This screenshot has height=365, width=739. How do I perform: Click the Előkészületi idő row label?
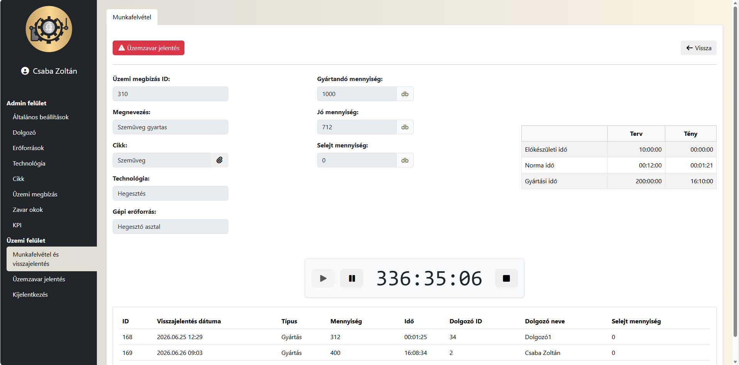coord(546,149)
